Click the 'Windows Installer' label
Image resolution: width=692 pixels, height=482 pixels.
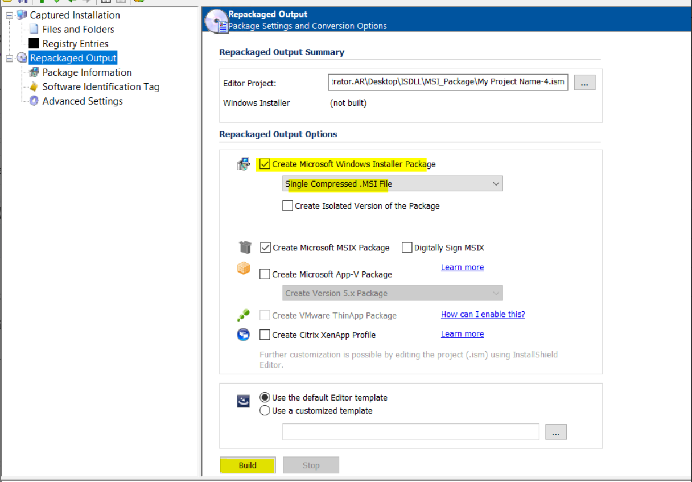click(256, 103)
